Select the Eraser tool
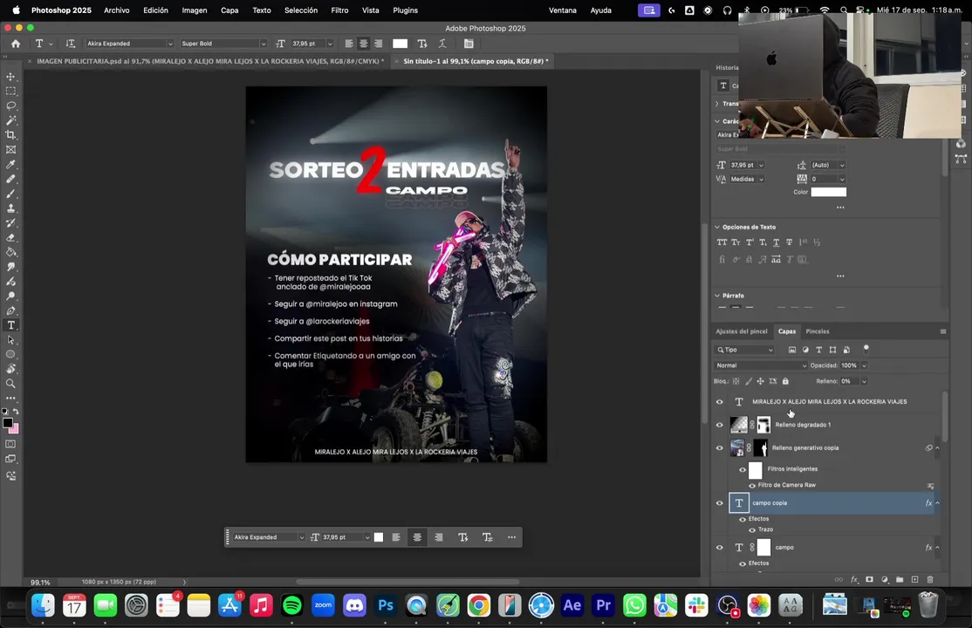 [x=10, y=237]
